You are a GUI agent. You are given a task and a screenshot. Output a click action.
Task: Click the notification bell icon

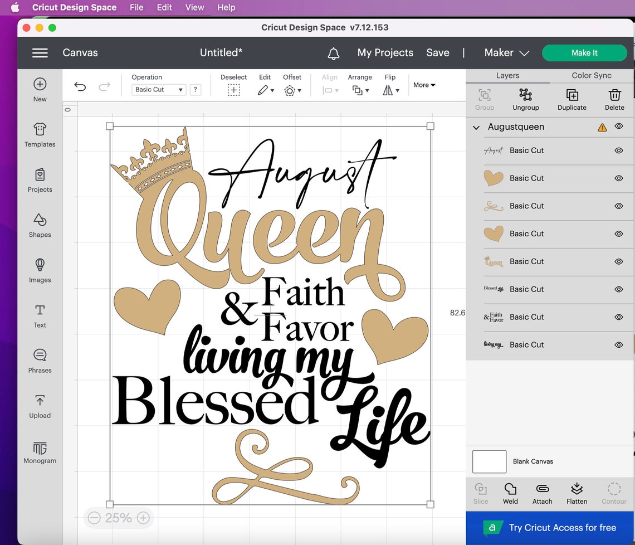pyautogui.click(x=333, y=53)
